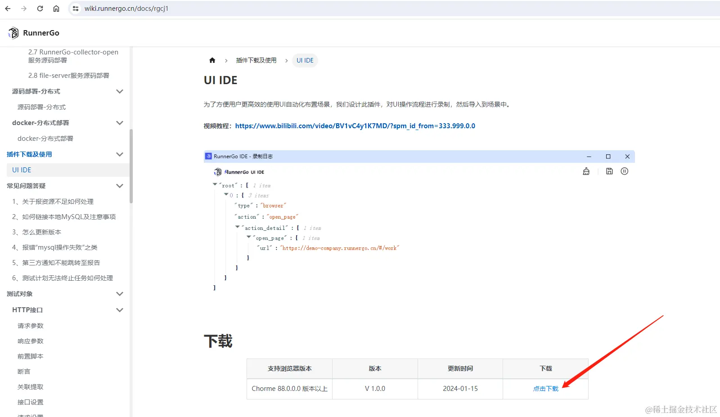Open the 响应参数 sidebar page
The height and width of the screenshot is (417, 720).
pyautogui.click(x=31, y=341)
